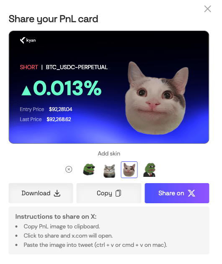This screenshot has width=222, height=264.
Task: Choose the gold chain tabby cat skin
Action: 109,171
